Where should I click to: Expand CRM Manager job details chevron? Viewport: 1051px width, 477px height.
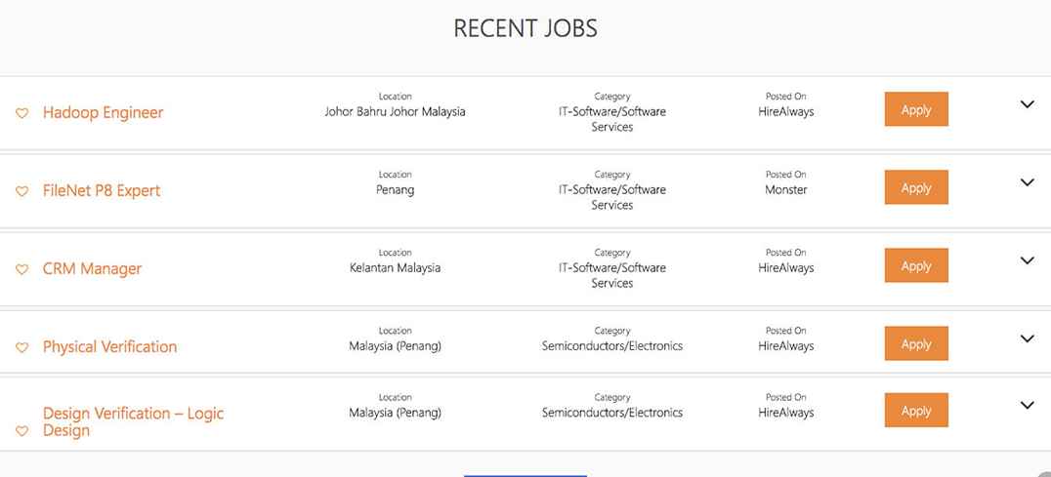[x=1027, y=260]
